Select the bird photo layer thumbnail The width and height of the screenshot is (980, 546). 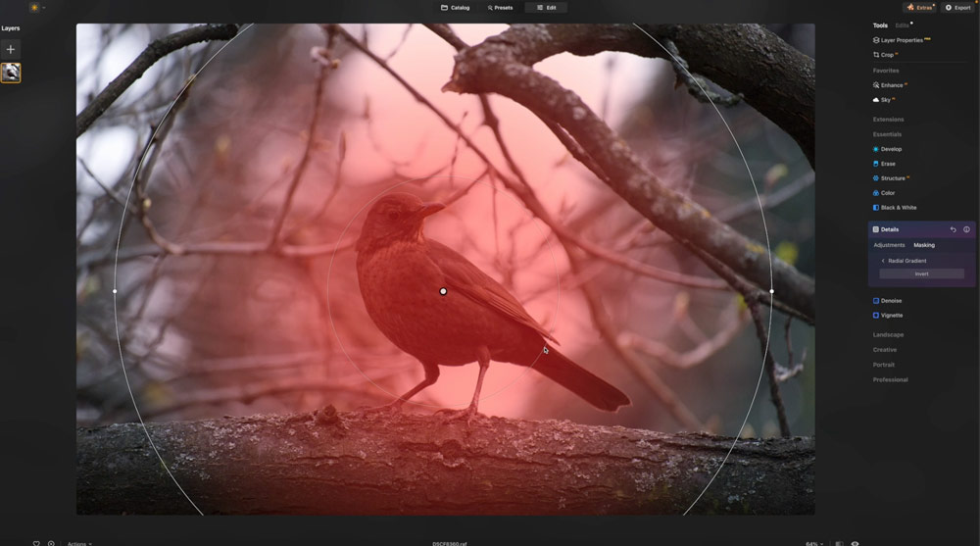(x=11, y=73)
